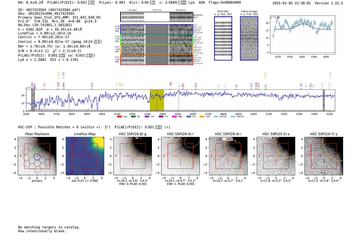
Task: Select the "Row intentionally blank." text
Action: 42,231
